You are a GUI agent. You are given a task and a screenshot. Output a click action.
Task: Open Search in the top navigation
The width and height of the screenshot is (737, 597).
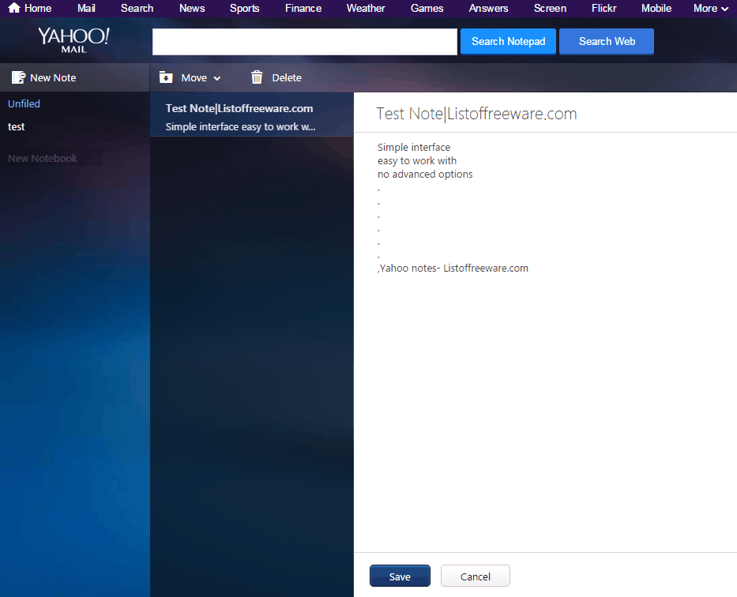(137, 8)
